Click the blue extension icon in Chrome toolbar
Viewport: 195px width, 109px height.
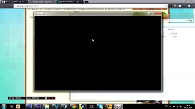189,6
